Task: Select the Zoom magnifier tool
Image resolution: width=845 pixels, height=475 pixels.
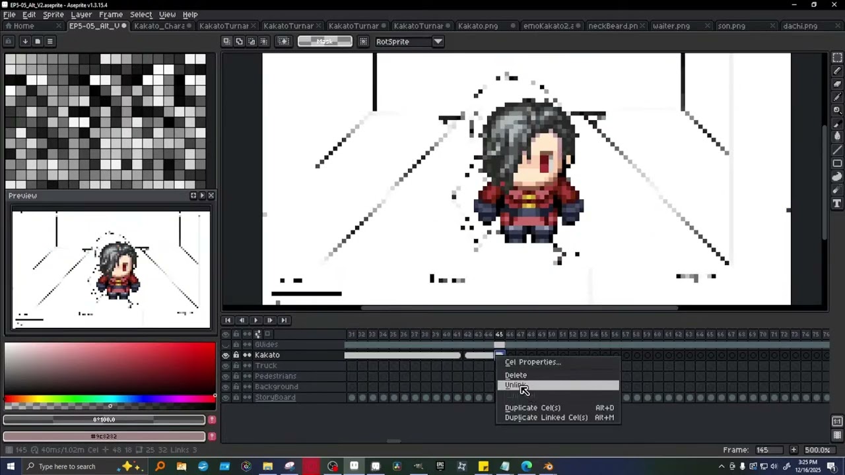Action: (837, 111)
